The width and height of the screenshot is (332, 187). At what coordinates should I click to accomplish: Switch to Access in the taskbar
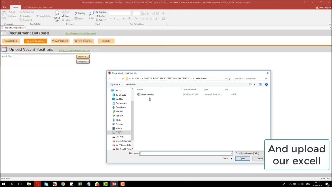(114, 184)
